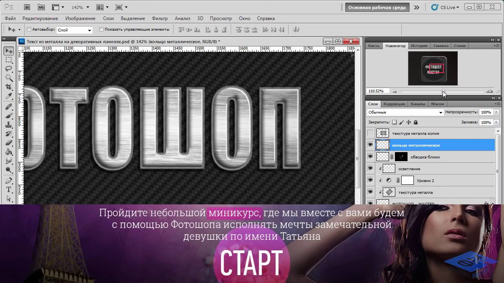Lock layer position with the move lock icon
The height and width of the screenshot is (283, 504).
pyautogui.click(x=408, y=122)
